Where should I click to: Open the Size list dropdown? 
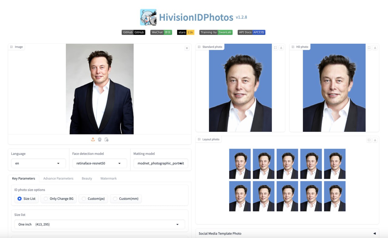pyautogui.click(x=99, y=224)
